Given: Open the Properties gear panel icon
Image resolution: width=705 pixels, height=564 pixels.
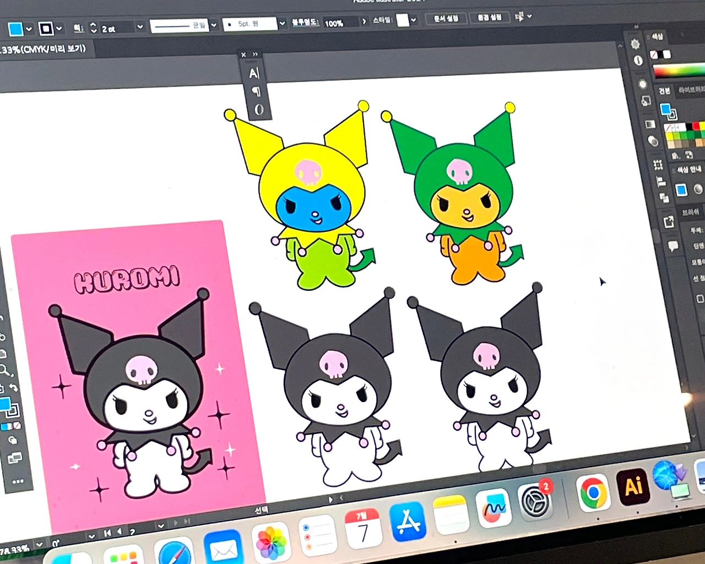Looking at the screenshot, I should click(635, 44).
